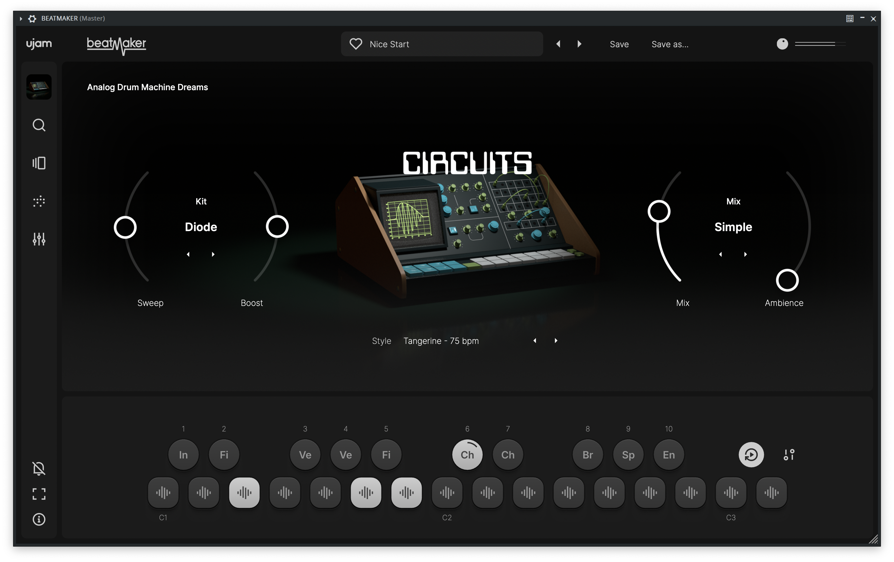This screenshot has width=894, height=562.
Task: Trigger the C2 drum sample pad
Action: (x=447, y=493)
